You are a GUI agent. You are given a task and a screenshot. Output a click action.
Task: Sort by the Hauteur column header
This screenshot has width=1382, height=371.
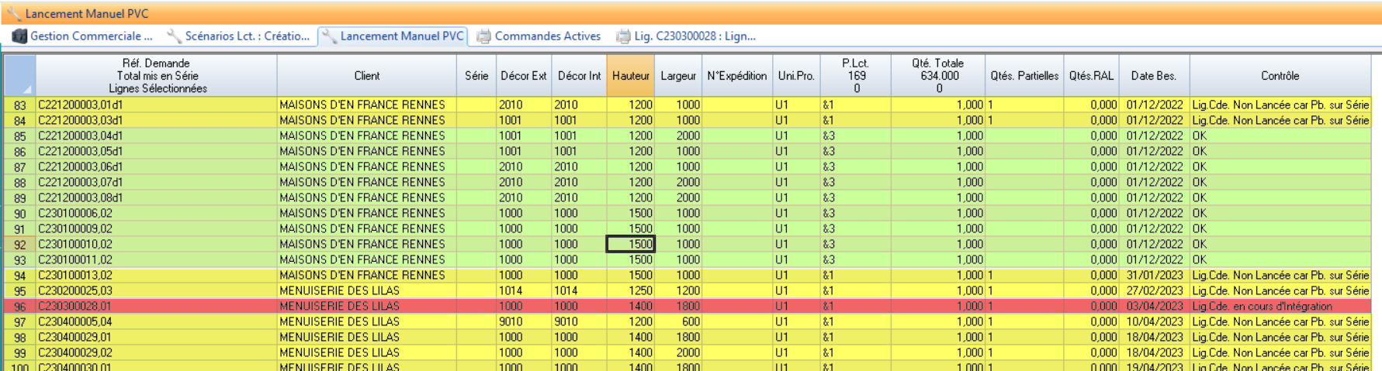click(x=630, y=76)
